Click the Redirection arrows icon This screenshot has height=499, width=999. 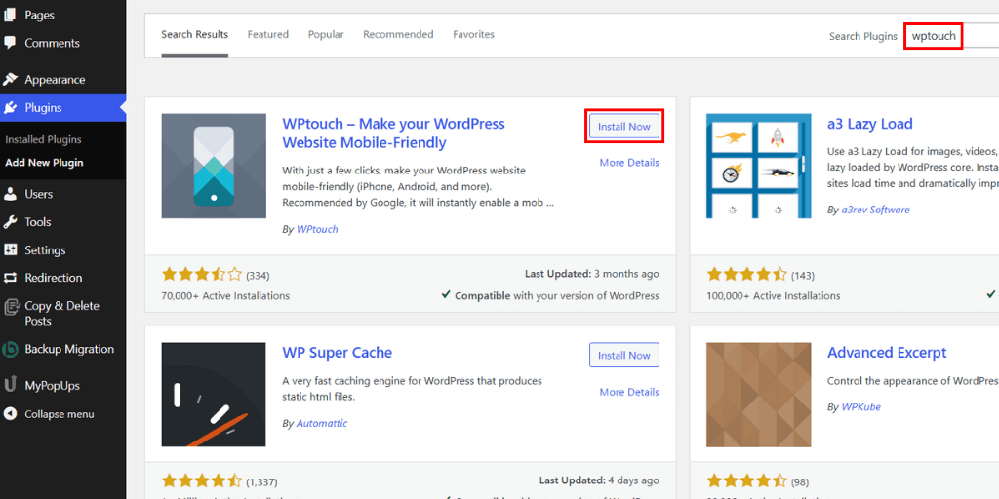click(x=10, y=278)
